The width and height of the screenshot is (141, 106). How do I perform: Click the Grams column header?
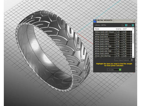[118, 29]
